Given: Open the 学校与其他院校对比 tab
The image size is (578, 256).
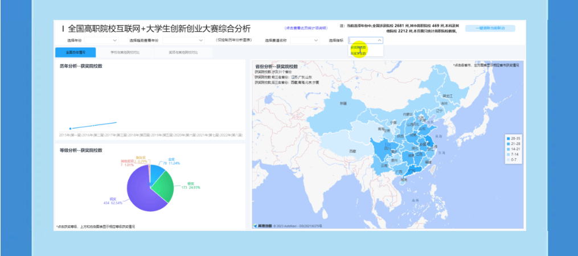Looking at the screenshot, I should pos(125,52).
